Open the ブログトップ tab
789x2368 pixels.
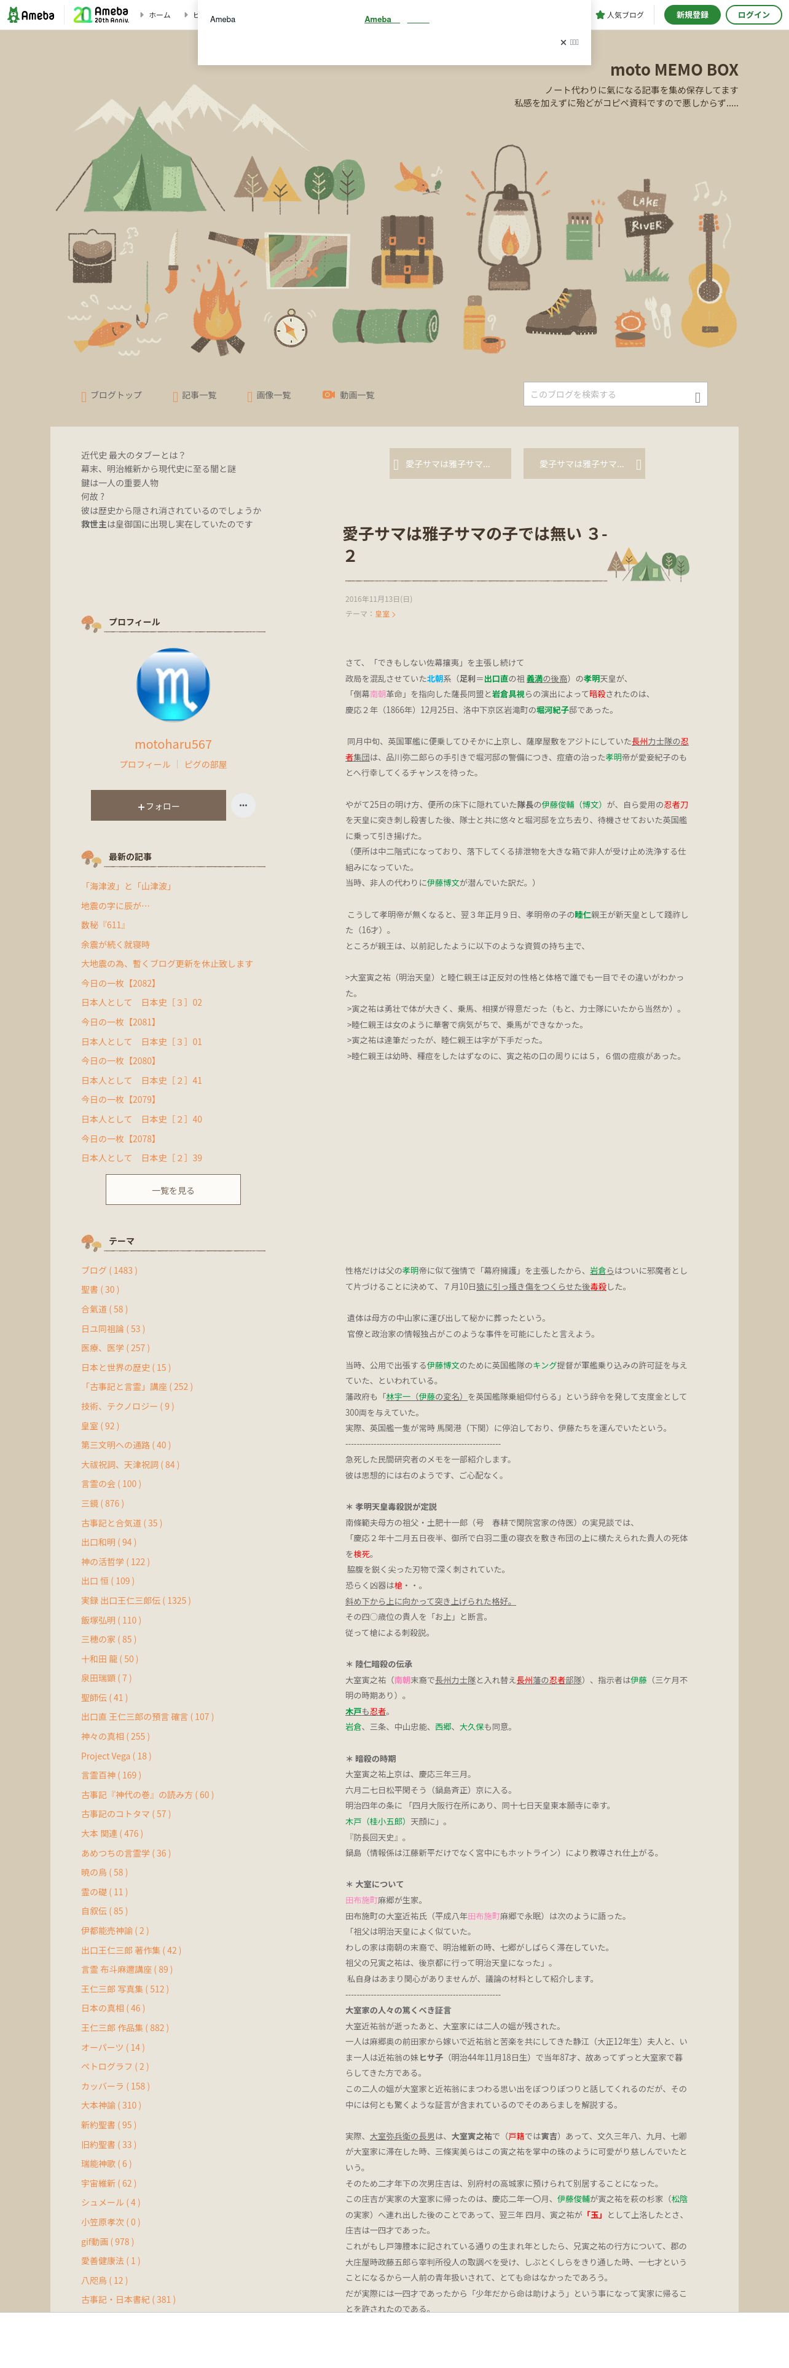coord(111,395)
